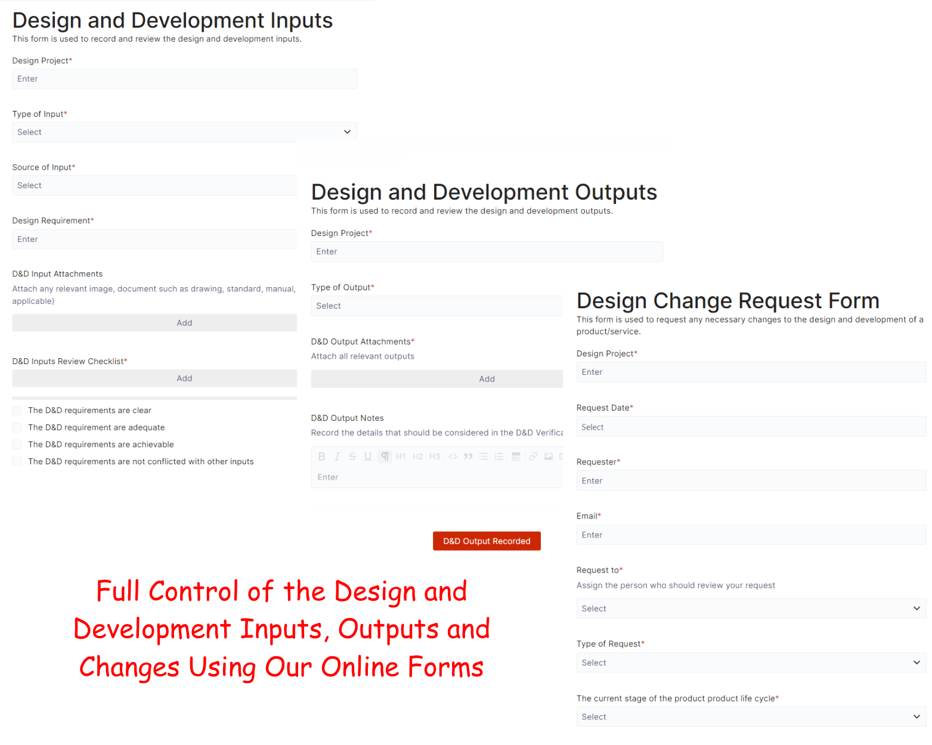This screenshot has height=745, width=932.
Task: Apply Strikethrough in notes toolbar
Action: pyautogui.click(x=352, y=457)
